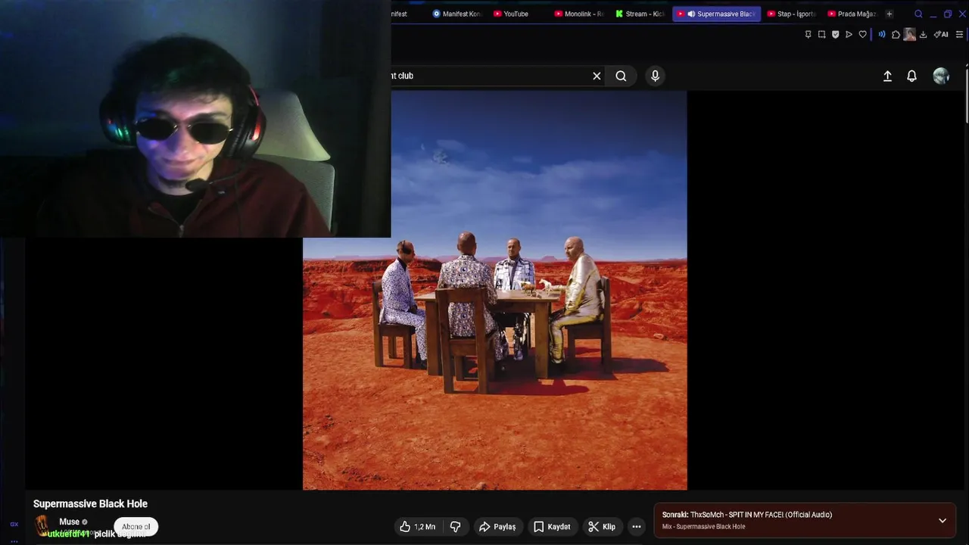Click the Sonraki: ThxSoMch SPIT IN MY FACE! text
Image resolution: width=969 pixels, height=545 pixels.
(x=747, y=515)
